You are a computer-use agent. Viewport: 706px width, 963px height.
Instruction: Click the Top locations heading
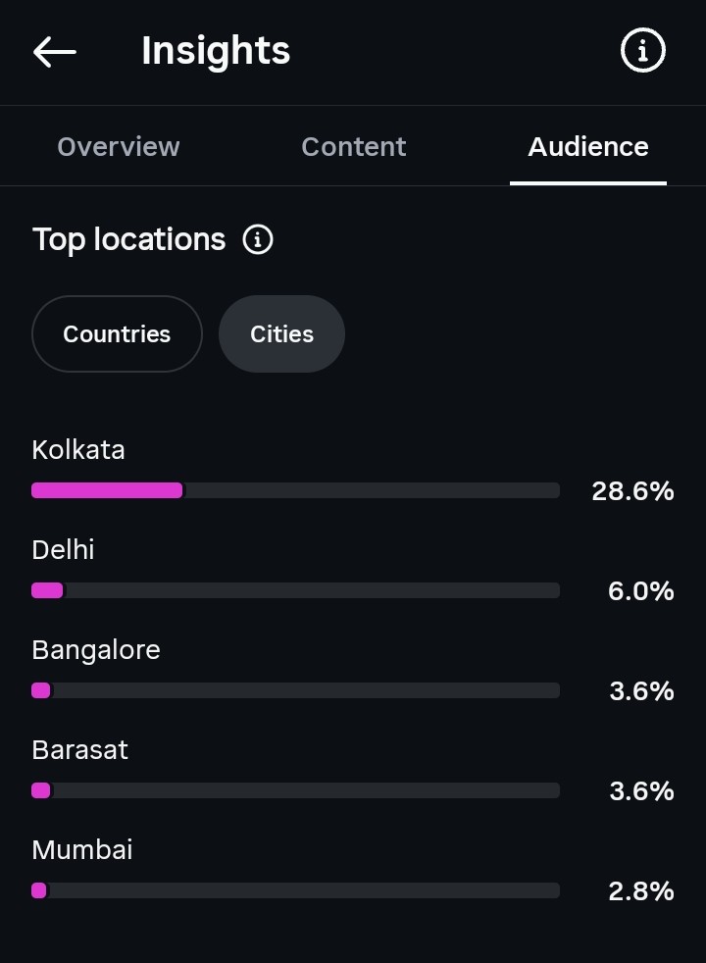pyautogui.click(x=128, y=240)
